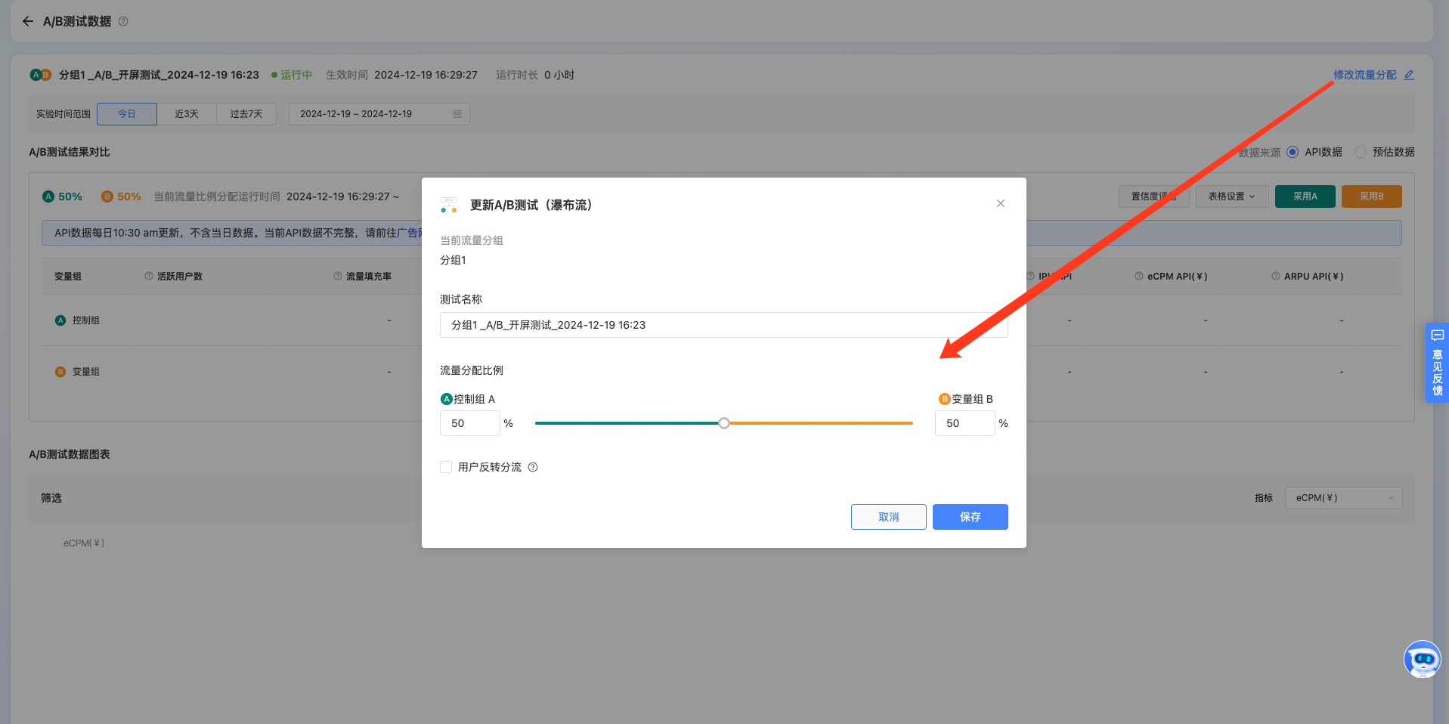Click the back arrow beside A/B测试数据
1449x724 pixels.
pos(28,21)
